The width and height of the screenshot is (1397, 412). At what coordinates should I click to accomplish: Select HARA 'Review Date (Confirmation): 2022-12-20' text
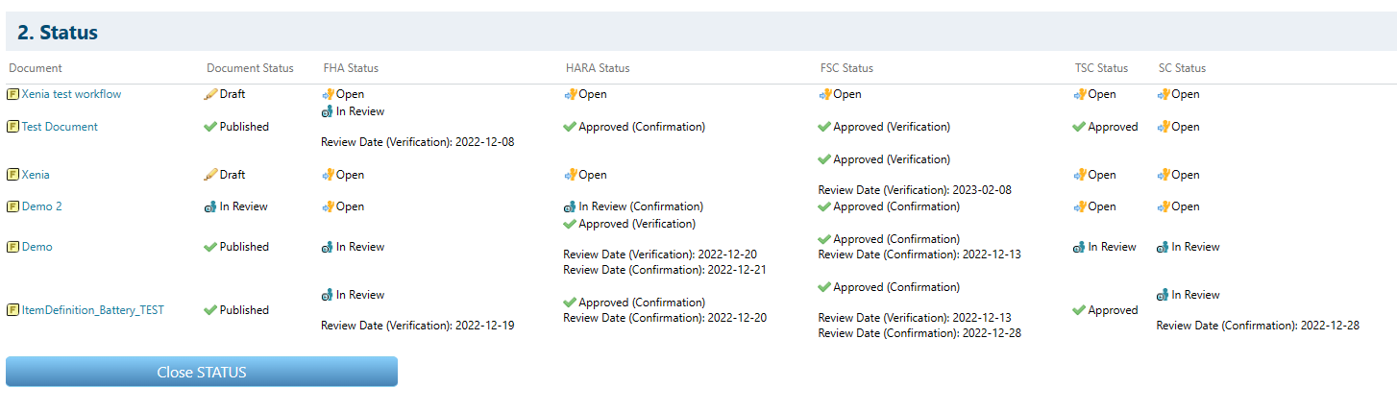[x=665, y=318]
